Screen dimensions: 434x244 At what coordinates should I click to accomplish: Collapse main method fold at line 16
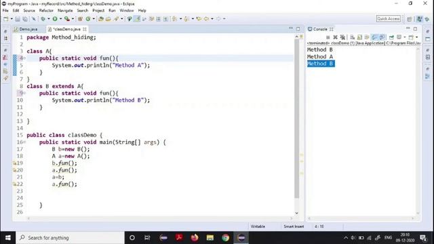24,142
